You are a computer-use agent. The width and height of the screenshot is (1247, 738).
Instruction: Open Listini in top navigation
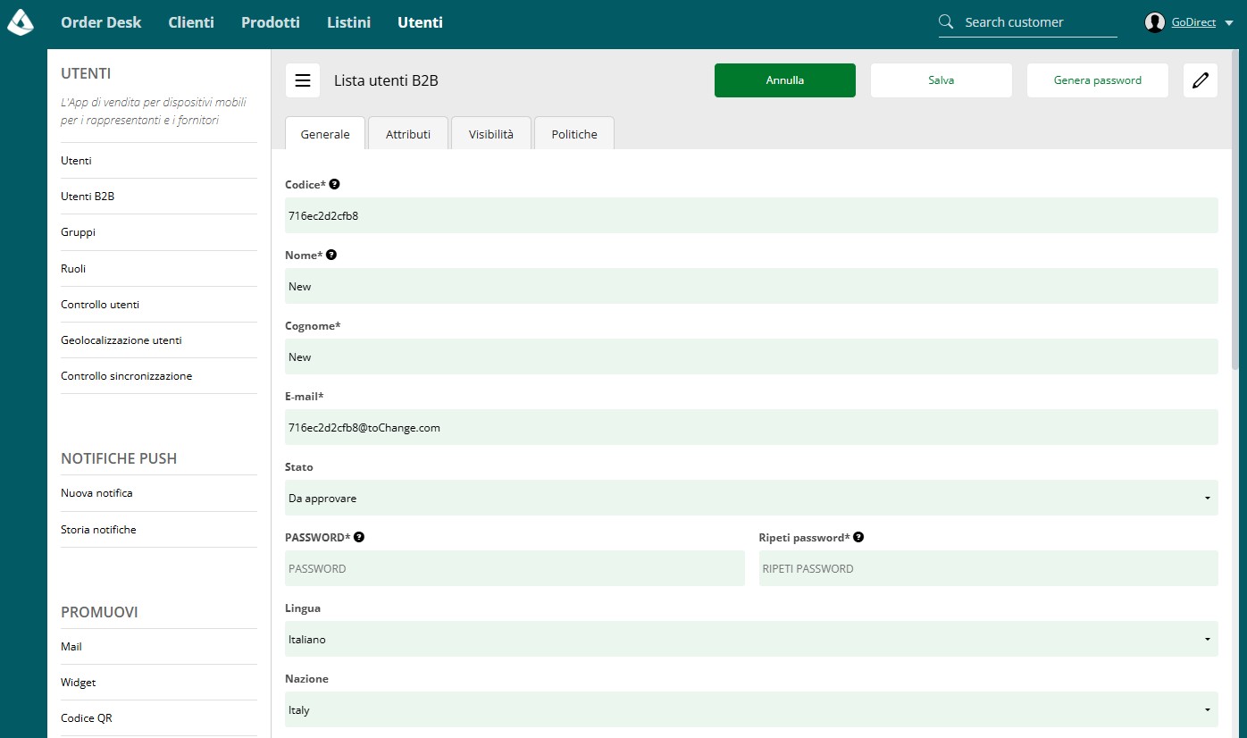click(x=348, y=22)
